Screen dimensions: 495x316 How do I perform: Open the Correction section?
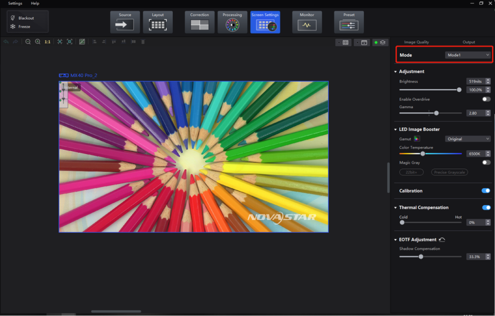coord(200,22)
